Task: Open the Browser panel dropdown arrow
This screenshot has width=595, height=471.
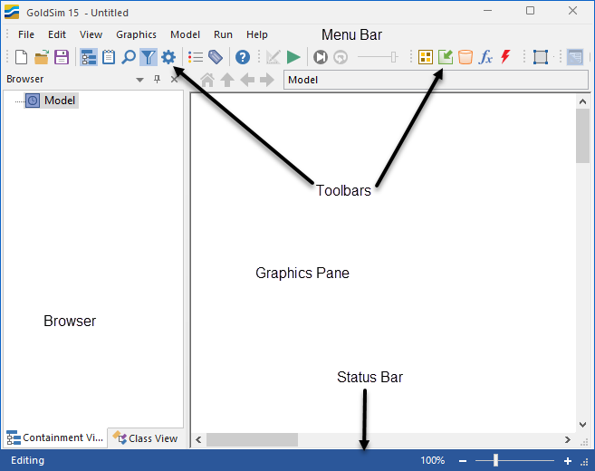Action: [x=140, y=80]
